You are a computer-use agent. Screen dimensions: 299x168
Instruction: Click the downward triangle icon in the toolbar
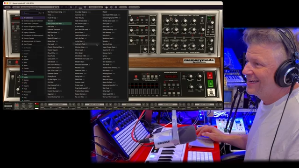coord(85,7)
